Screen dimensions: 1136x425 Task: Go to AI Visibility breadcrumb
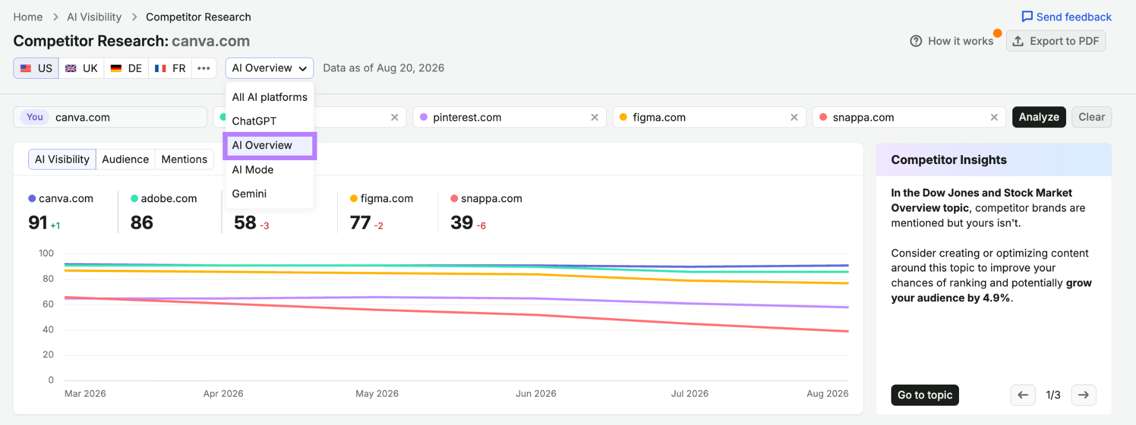click(x=94, y=17)
